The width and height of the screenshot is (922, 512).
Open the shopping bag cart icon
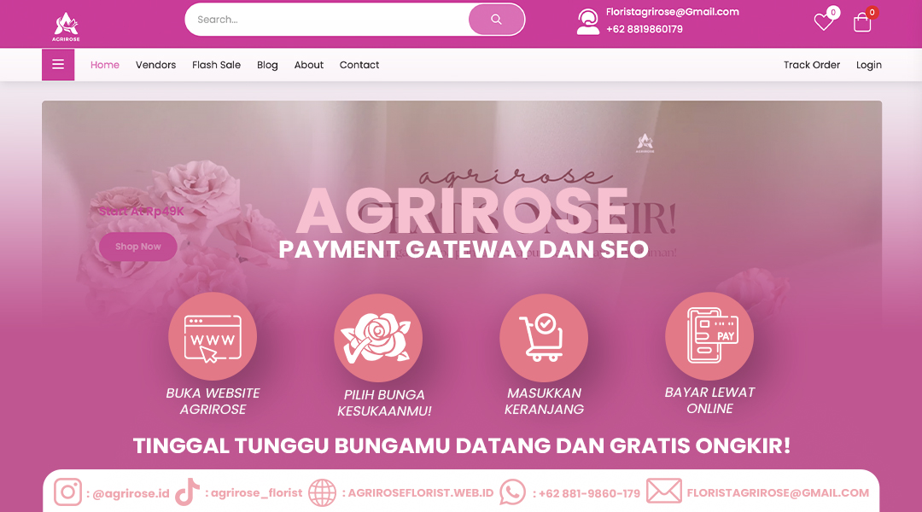pos(862,22)
